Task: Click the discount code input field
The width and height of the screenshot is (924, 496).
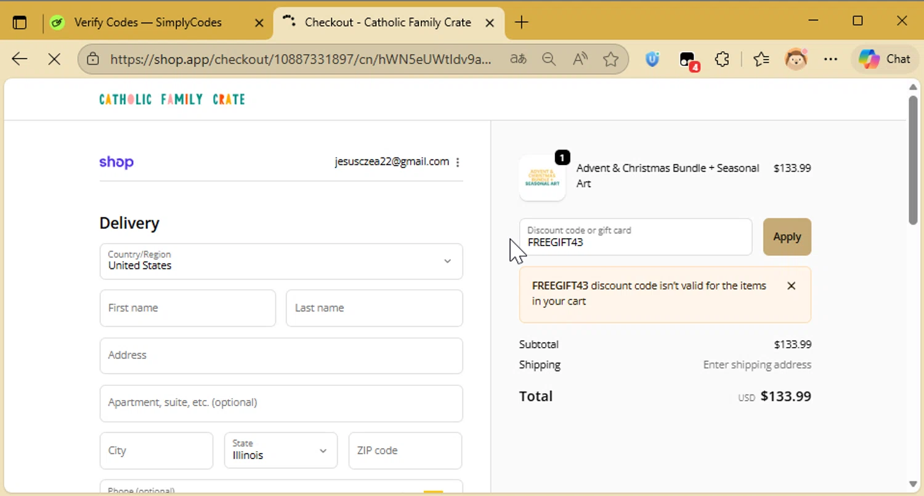Action: pyautogui.click(x=636, y=236)
